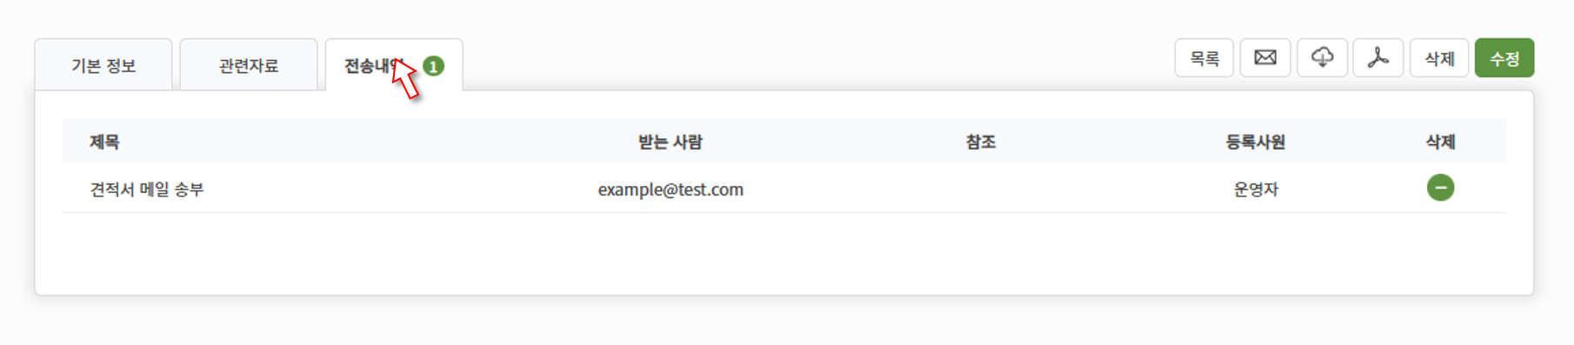
Task: Click the 삭제 button in toolbar
Action: point(1439,58)
